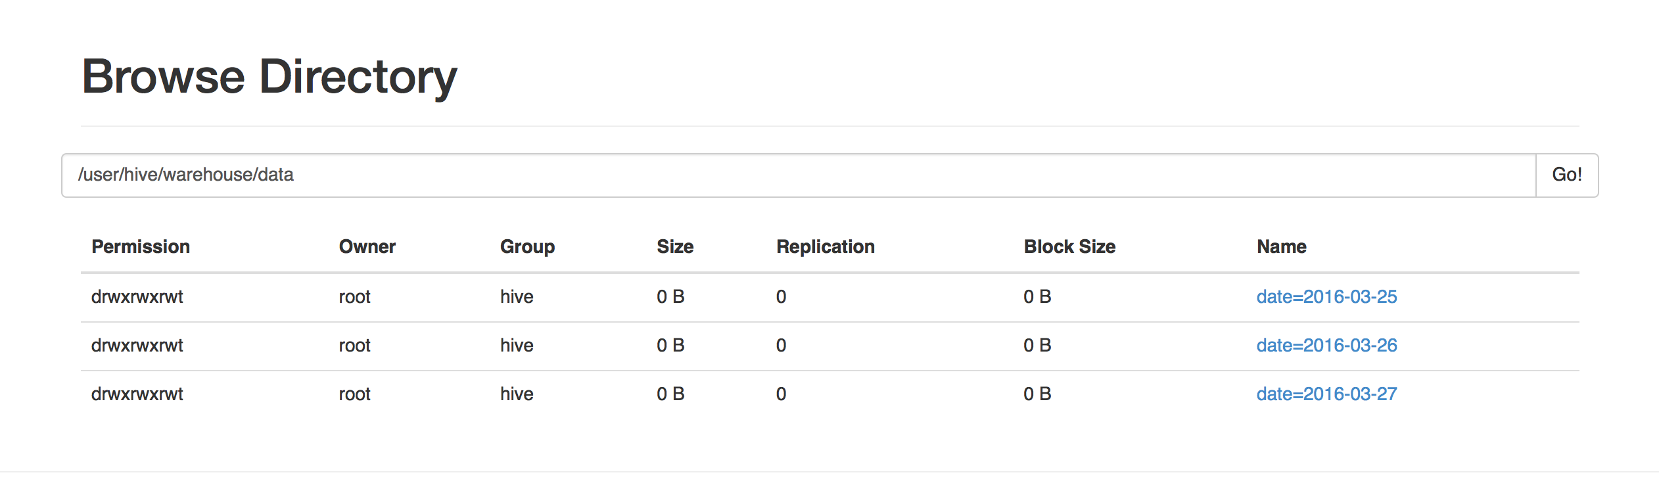Click the Group column header
The height and width of the screenshot is (481, 1659).
click(x=527, y=247)
